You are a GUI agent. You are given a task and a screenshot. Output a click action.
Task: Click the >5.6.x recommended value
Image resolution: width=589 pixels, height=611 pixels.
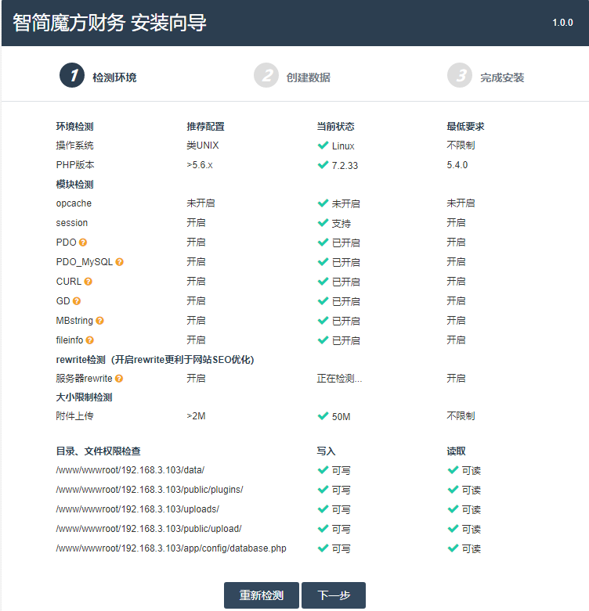(x=200, y=165)
